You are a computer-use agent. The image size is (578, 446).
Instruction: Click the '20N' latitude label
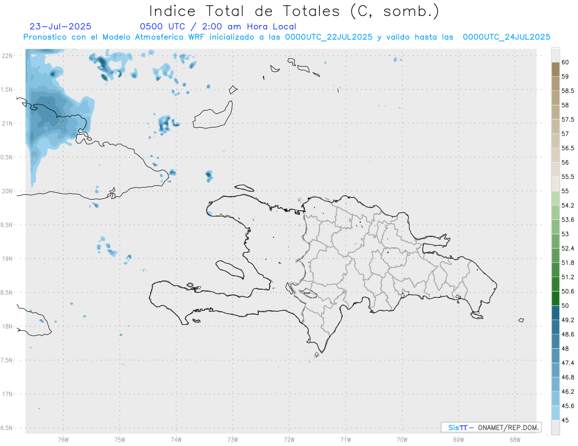(x=8, y=191)
